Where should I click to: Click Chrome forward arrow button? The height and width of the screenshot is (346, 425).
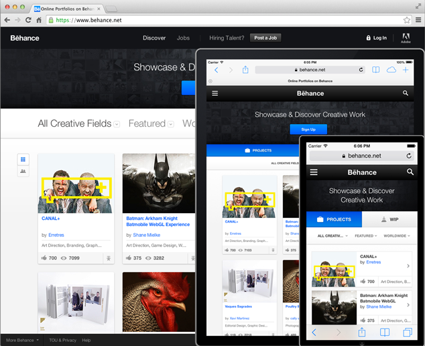17,20
